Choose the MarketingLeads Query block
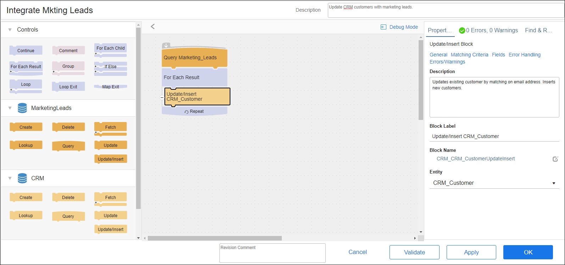The width and height of the screenshot is (565, 265). coord(68,146)
